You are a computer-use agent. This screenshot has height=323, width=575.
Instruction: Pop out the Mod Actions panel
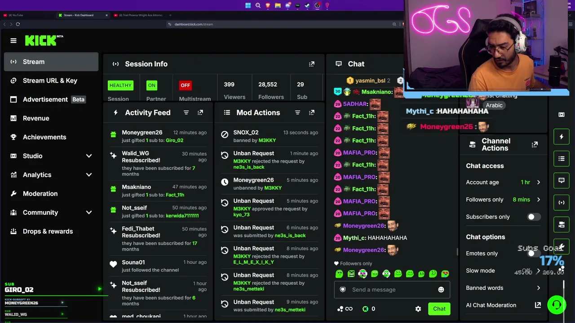pyautogui.click(x=312, y=113)
